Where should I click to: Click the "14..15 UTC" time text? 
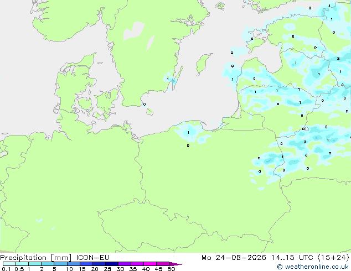[x=292, y=258]
